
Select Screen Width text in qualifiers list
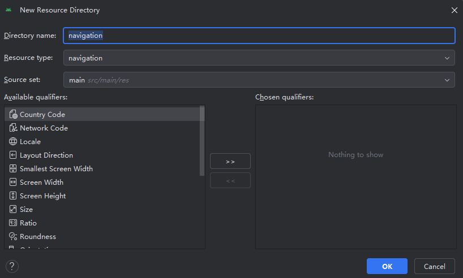(x=42, y=182)
